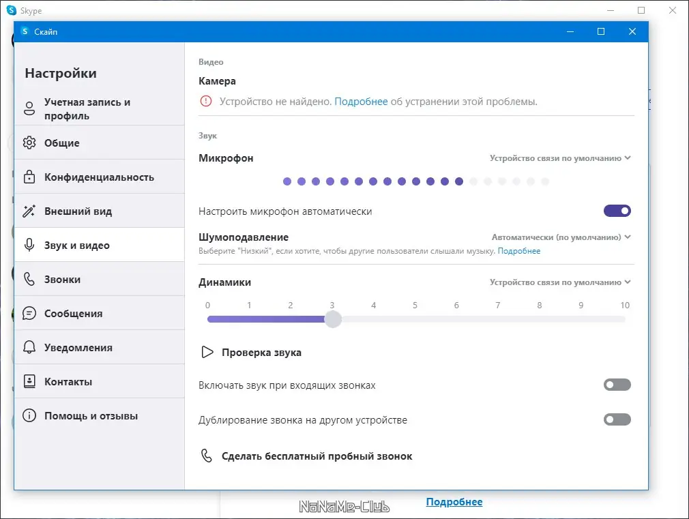Click the microphone icon beside Звук и видео
Image resolution: width=689 pixels, height=519 pixels.
click(29, 245)
